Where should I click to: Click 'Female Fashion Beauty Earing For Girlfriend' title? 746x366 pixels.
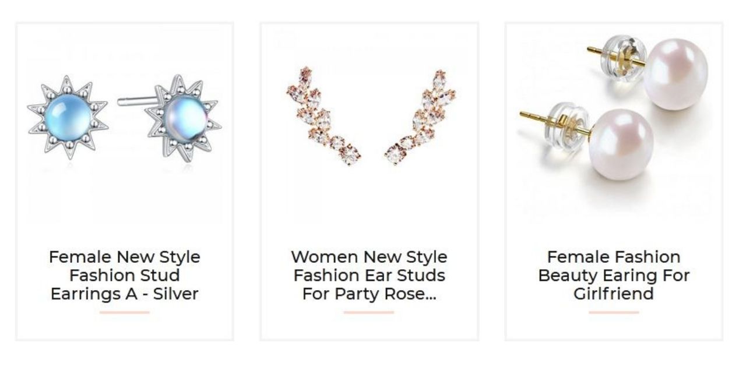(x=614, y=275)
